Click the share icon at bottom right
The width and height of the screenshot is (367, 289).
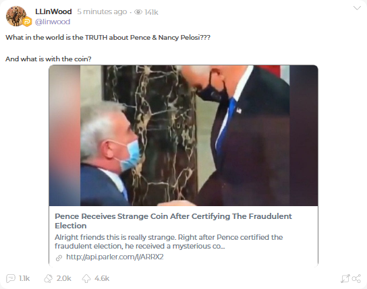coord(356,278)
